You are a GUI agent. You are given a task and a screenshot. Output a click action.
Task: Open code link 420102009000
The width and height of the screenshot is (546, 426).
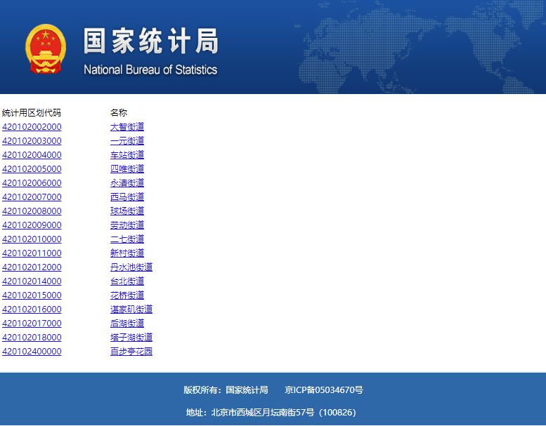pyautogui.click(x=32, y=225)
